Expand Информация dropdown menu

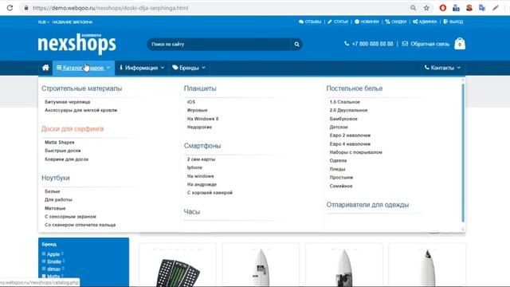142,68
